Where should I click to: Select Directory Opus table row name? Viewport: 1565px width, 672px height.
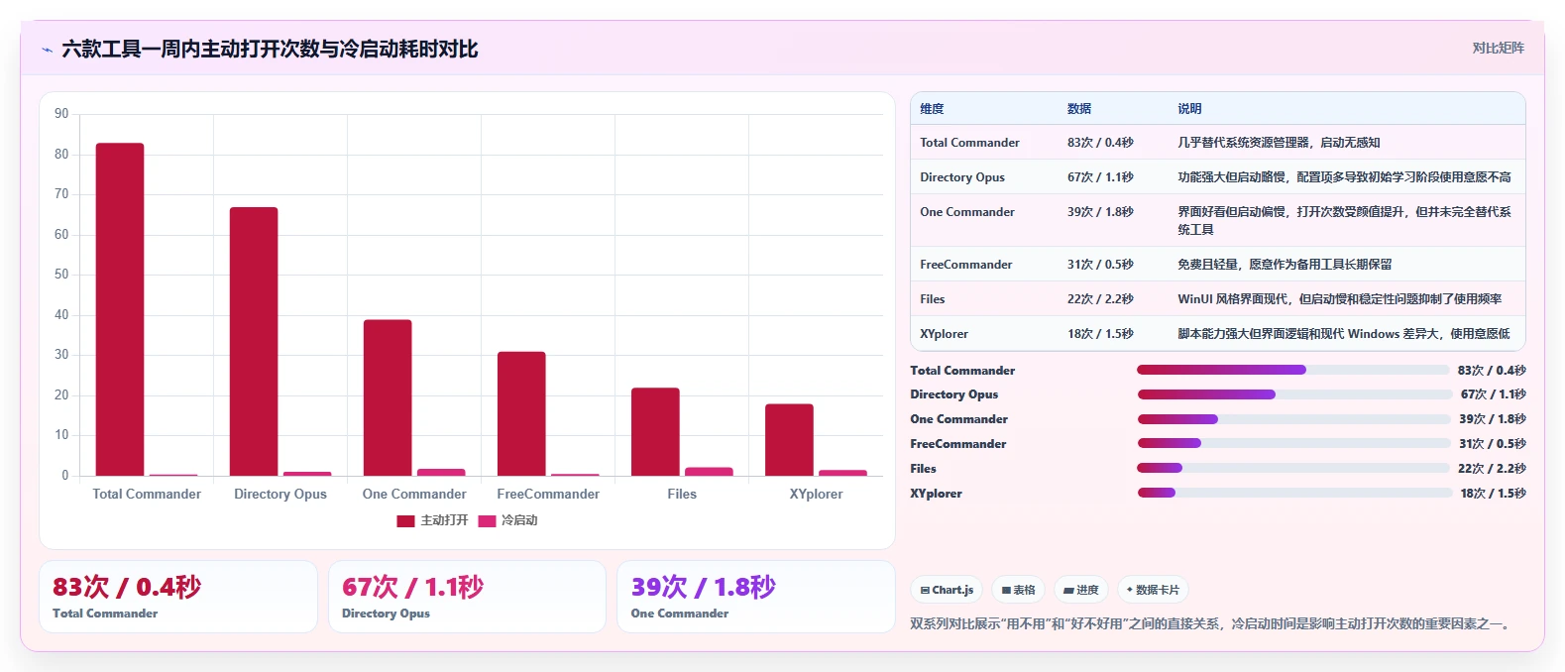962,177
